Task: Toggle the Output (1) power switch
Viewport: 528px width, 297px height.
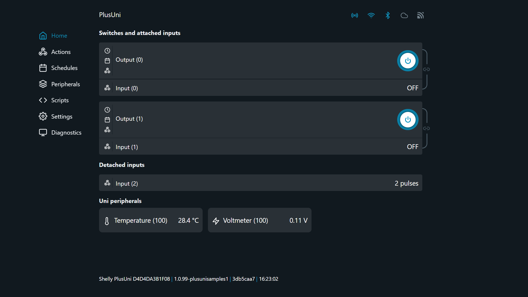Action: (408, 120)
